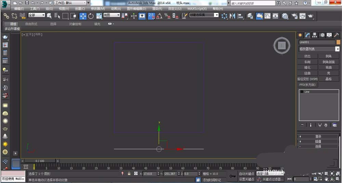
Task: Click the X coordinate input field
Action: tap(150, 174)
